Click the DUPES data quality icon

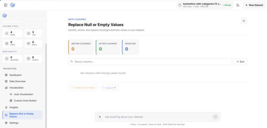(x=28, y=59)
